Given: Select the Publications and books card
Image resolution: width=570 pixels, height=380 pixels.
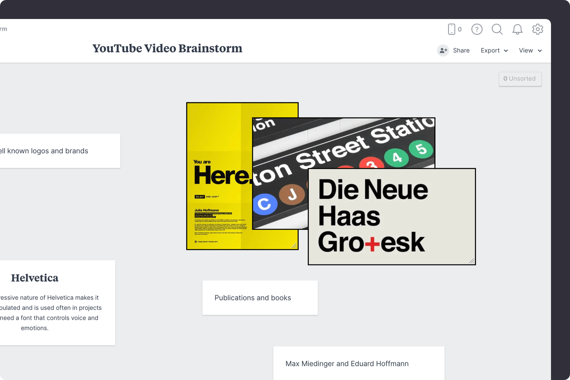Looking at the screenshot, I should [260, 298].
